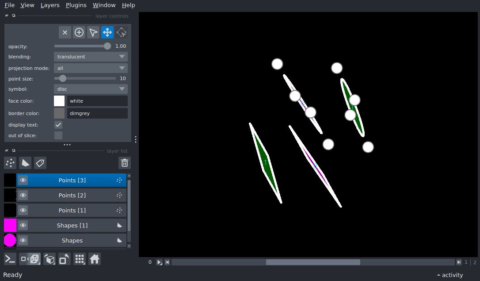Hide the Points [3] layer

click(x=23, y=180)
